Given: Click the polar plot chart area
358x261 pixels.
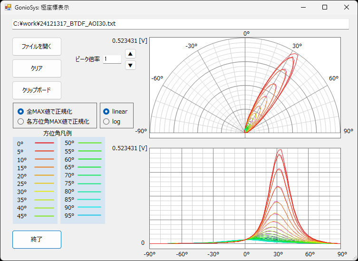Looking at the screenshot, I should pyautogui.click(x=245, y=86).
